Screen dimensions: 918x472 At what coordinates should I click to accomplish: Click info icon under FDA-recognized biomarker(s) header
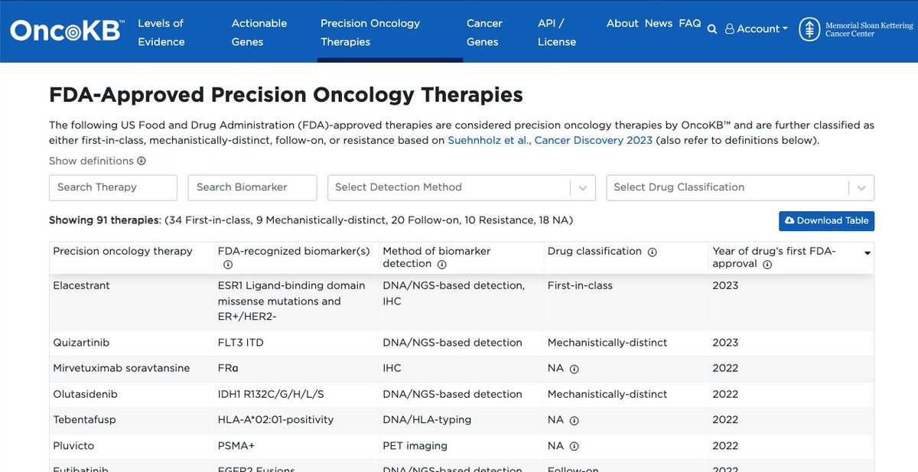227,265
